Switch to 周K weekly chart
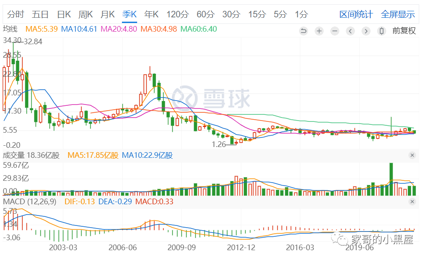The height and width of the screenshot is (258, 427). pos(85,14)
